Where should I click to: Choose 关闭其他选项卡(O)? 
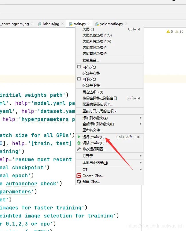tap(109, 35)
